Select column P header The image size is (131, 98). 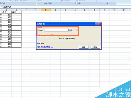[x=124, y=10]
